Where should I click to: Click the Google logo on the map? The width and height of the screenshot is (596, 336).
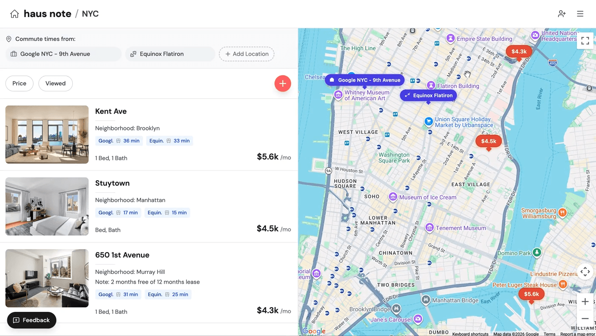click(x=314, y=331)
